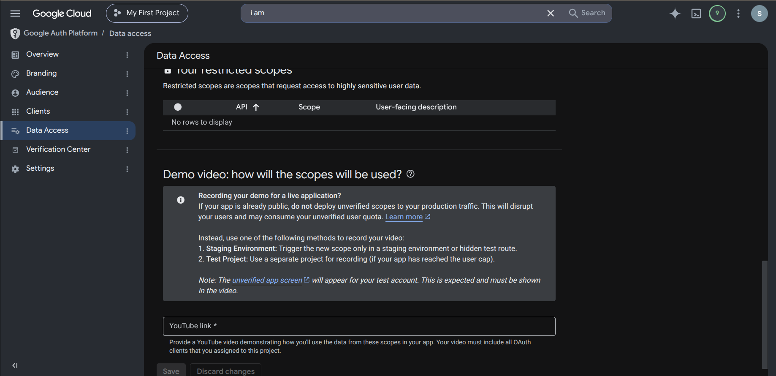Viewport: 776px width, 376px height.
Task: Click the Discard changes button
Action: [225, 371]
